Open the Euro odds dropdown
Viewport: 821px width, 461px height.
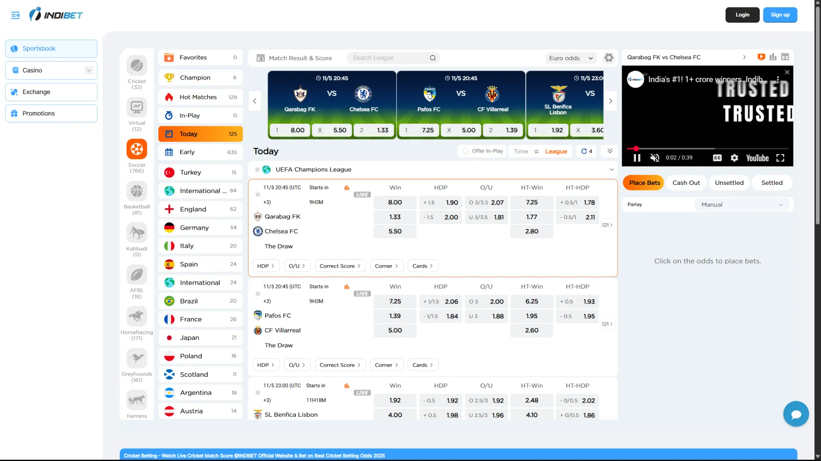click(x=570, y=58)
